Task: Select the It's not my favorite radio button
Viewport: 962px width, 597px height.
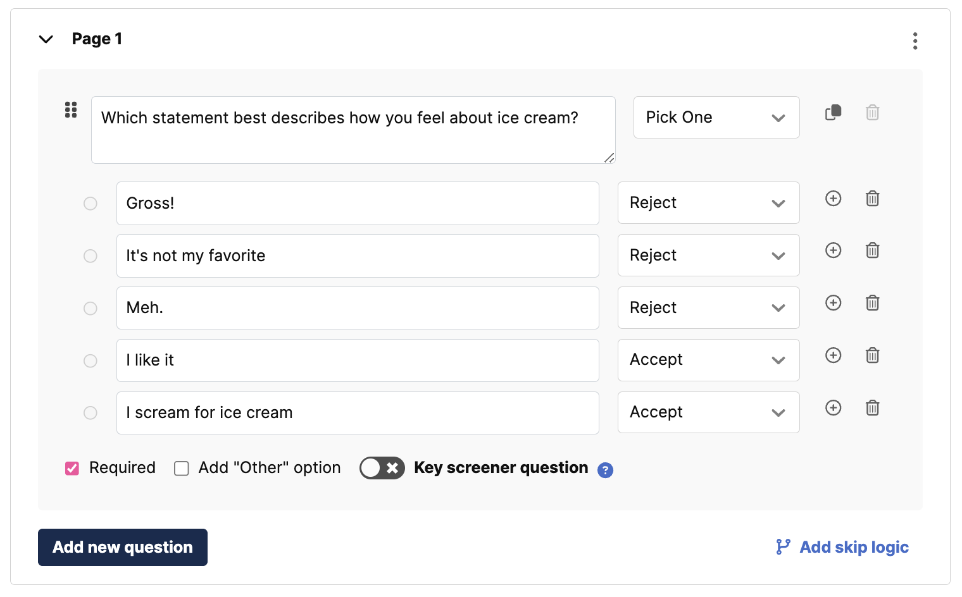Action: [91, 255]
